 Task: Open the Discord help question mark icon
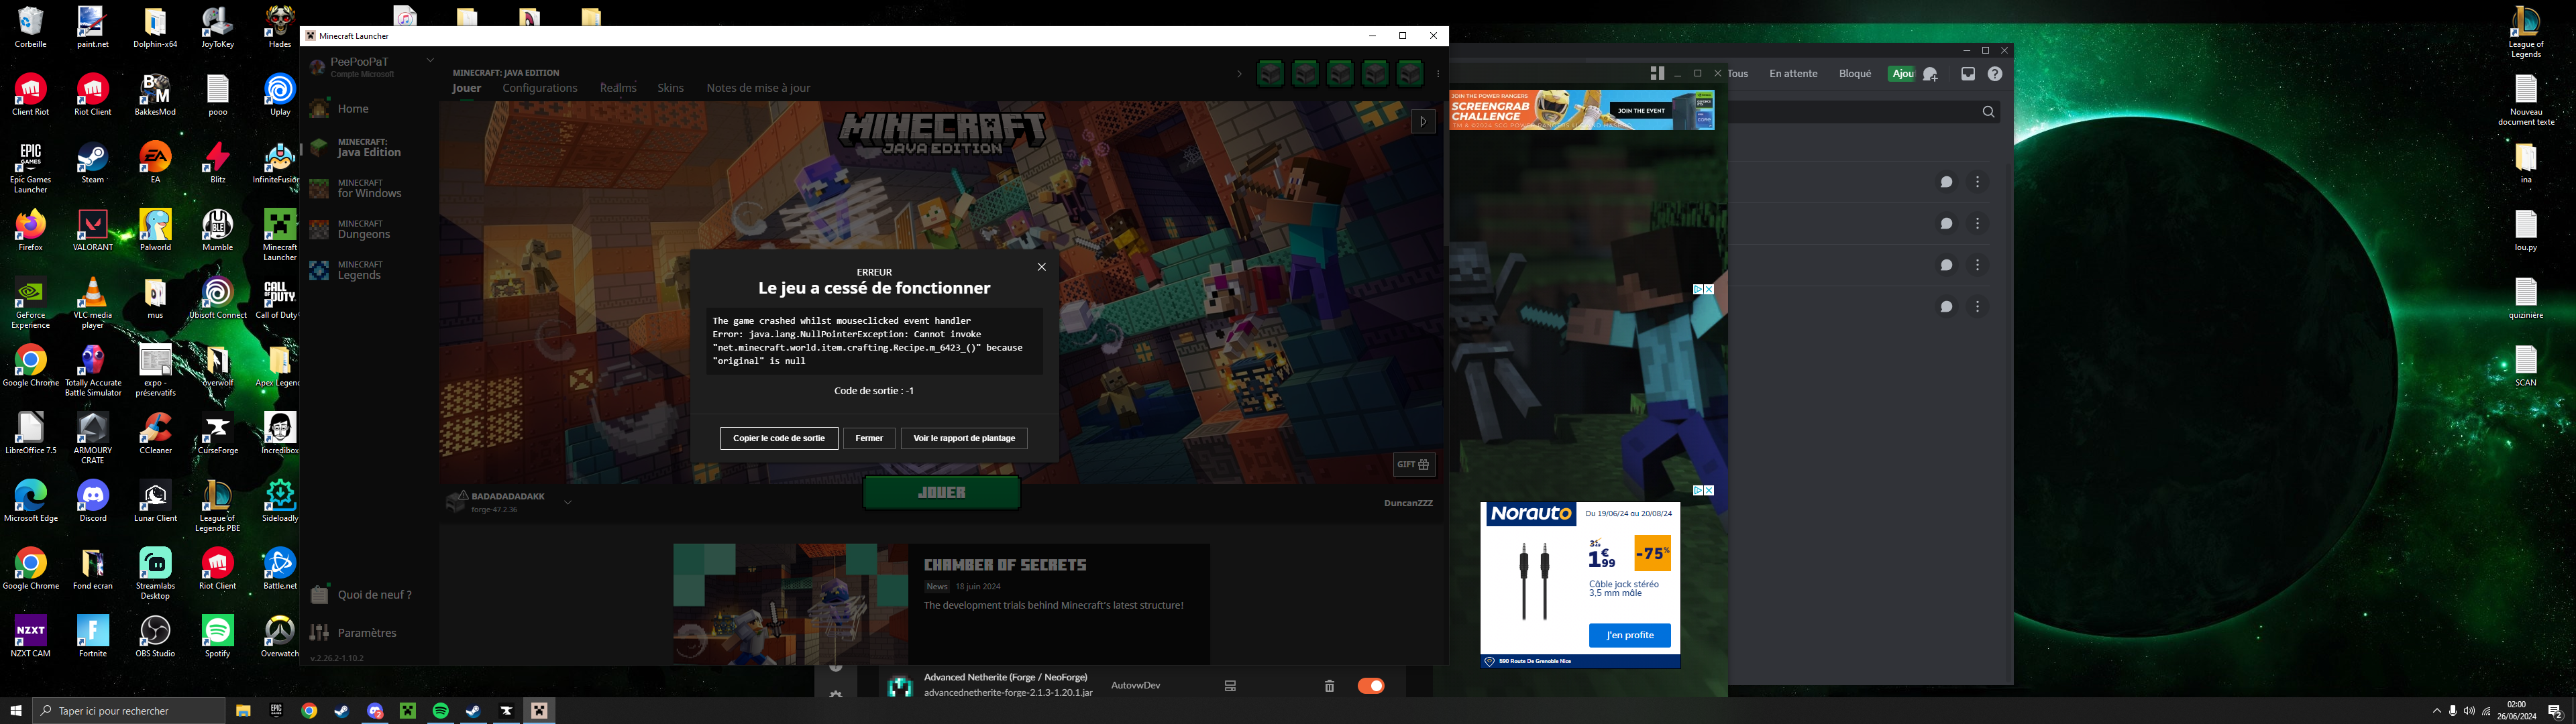click(x=1995, y=74)
